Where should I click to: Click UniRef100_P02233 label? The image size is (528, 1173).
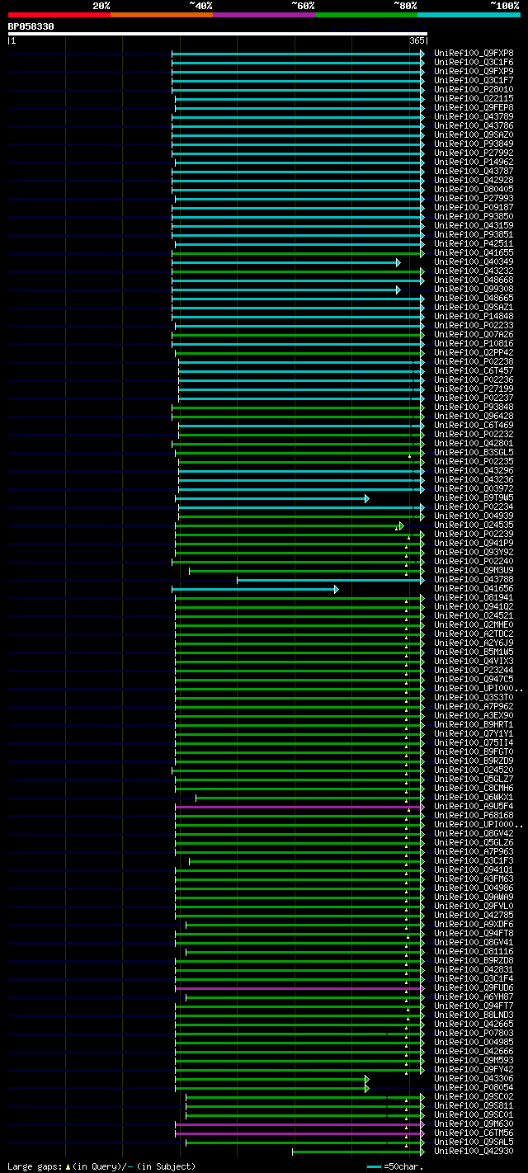pyautogui.click(x=474, y=325)
